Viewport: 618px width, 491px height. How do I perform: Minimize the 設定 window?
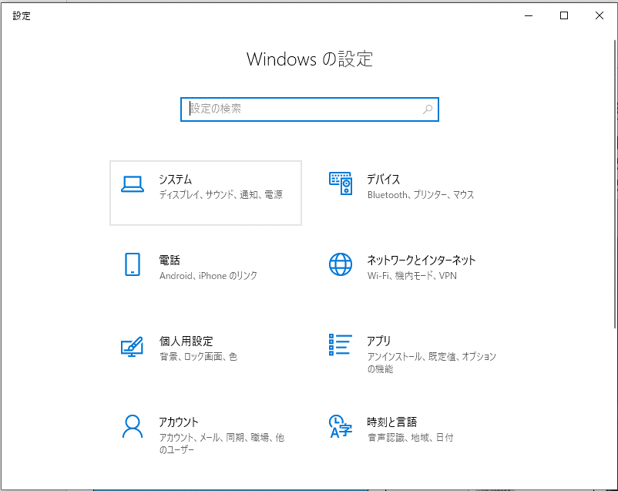(x=529, y=15)
